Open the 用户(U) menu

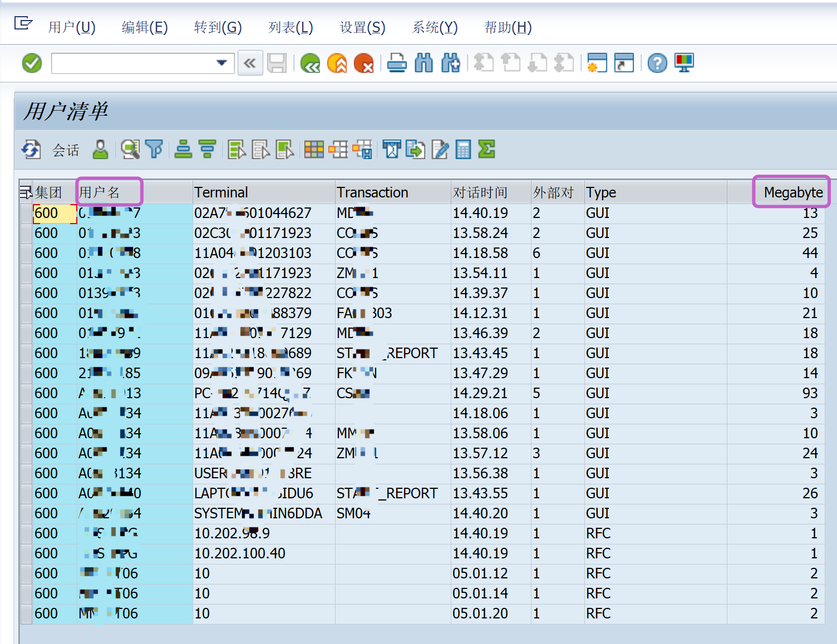[72, 27]
